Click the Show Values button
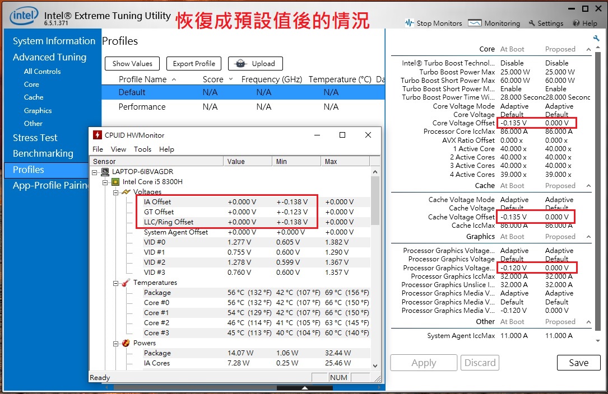This screenshot has width=608, height=394. coord(132,63)
